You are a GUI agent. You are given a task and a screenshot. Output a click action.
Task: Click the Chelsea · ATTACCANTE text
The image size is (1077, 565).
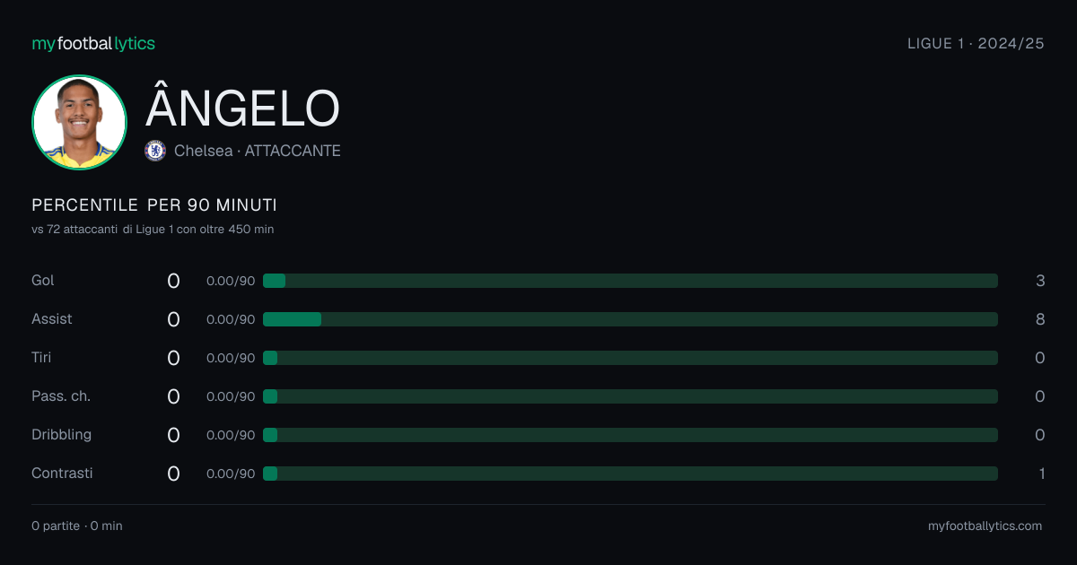pos(258,151)
